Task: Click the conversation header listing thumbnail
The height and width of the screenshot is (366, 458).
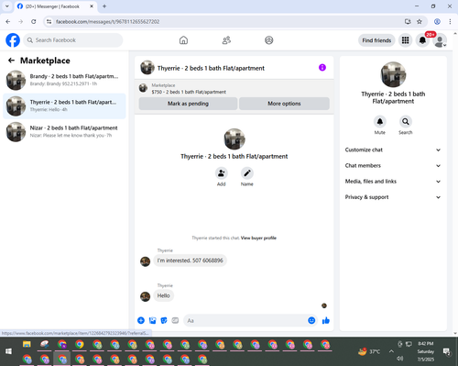Action: 147,67
